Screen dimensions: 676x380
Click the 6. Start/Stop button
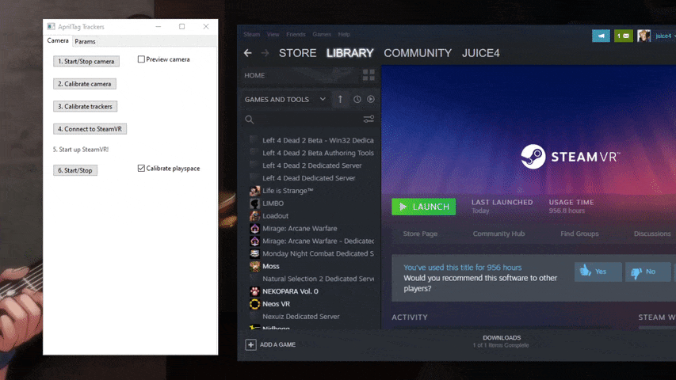click(x=75, y=170)
